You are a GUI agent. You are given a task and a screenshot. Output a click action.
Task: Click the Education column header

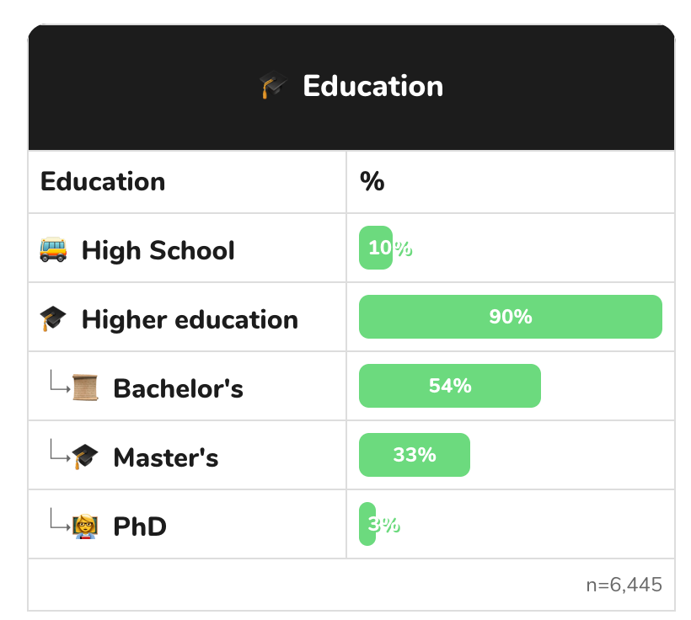tap(103, 182)
